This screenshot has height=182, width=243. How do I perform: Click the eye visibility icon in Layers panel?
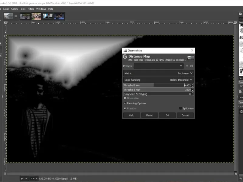241,112
